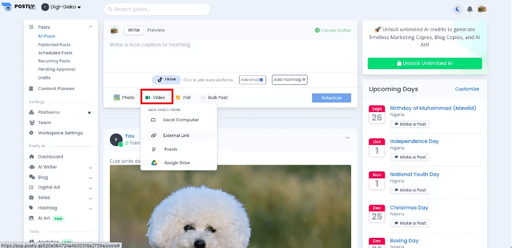Open Pending Approval posts
The height and width of the screenshot is (248, 512).
point(57,69)
